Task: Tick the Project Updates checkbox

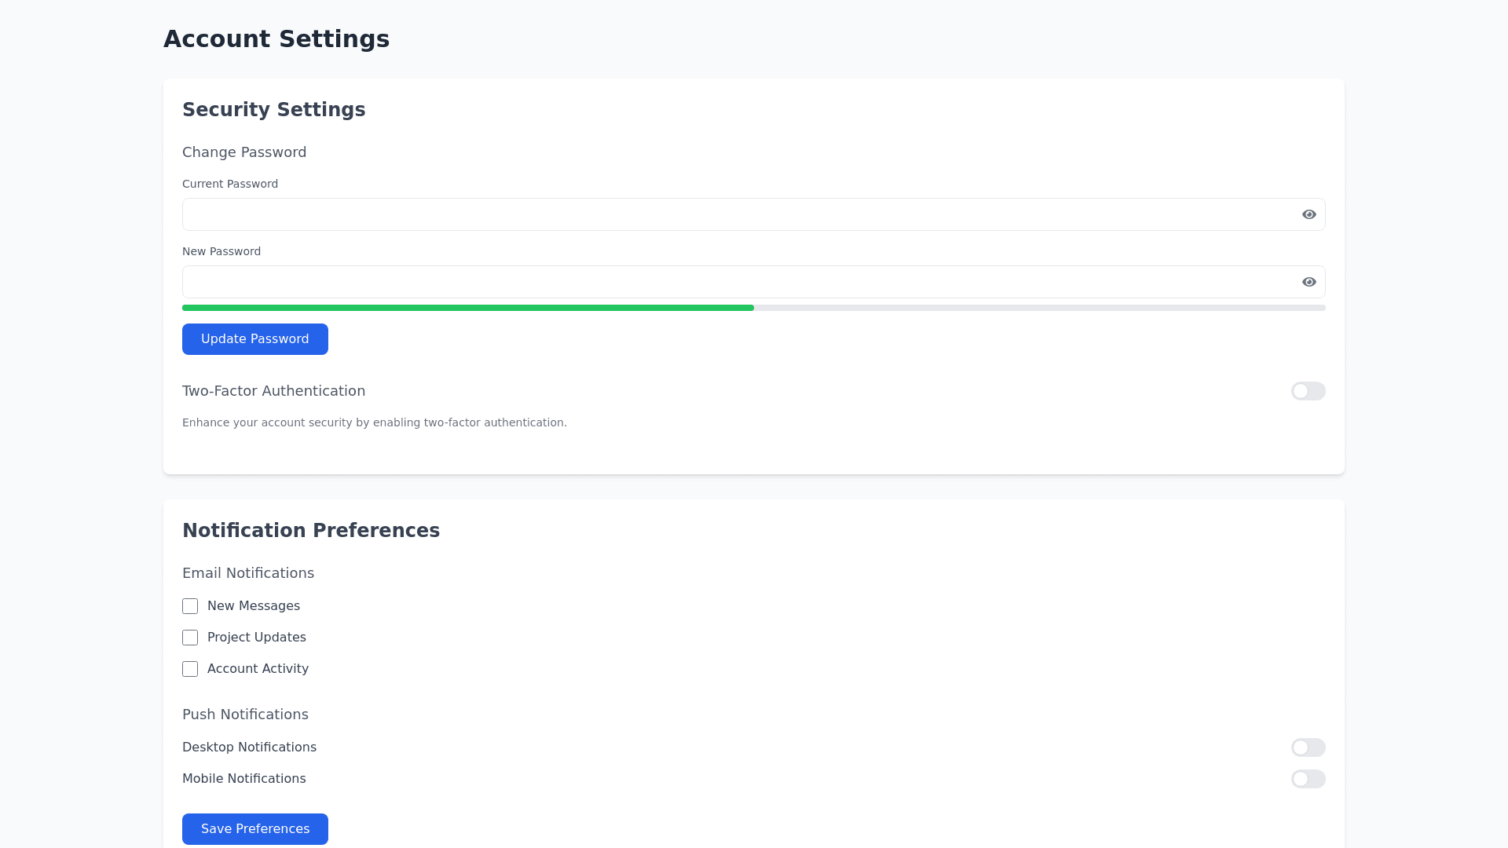Action: (x=190, y=638)
